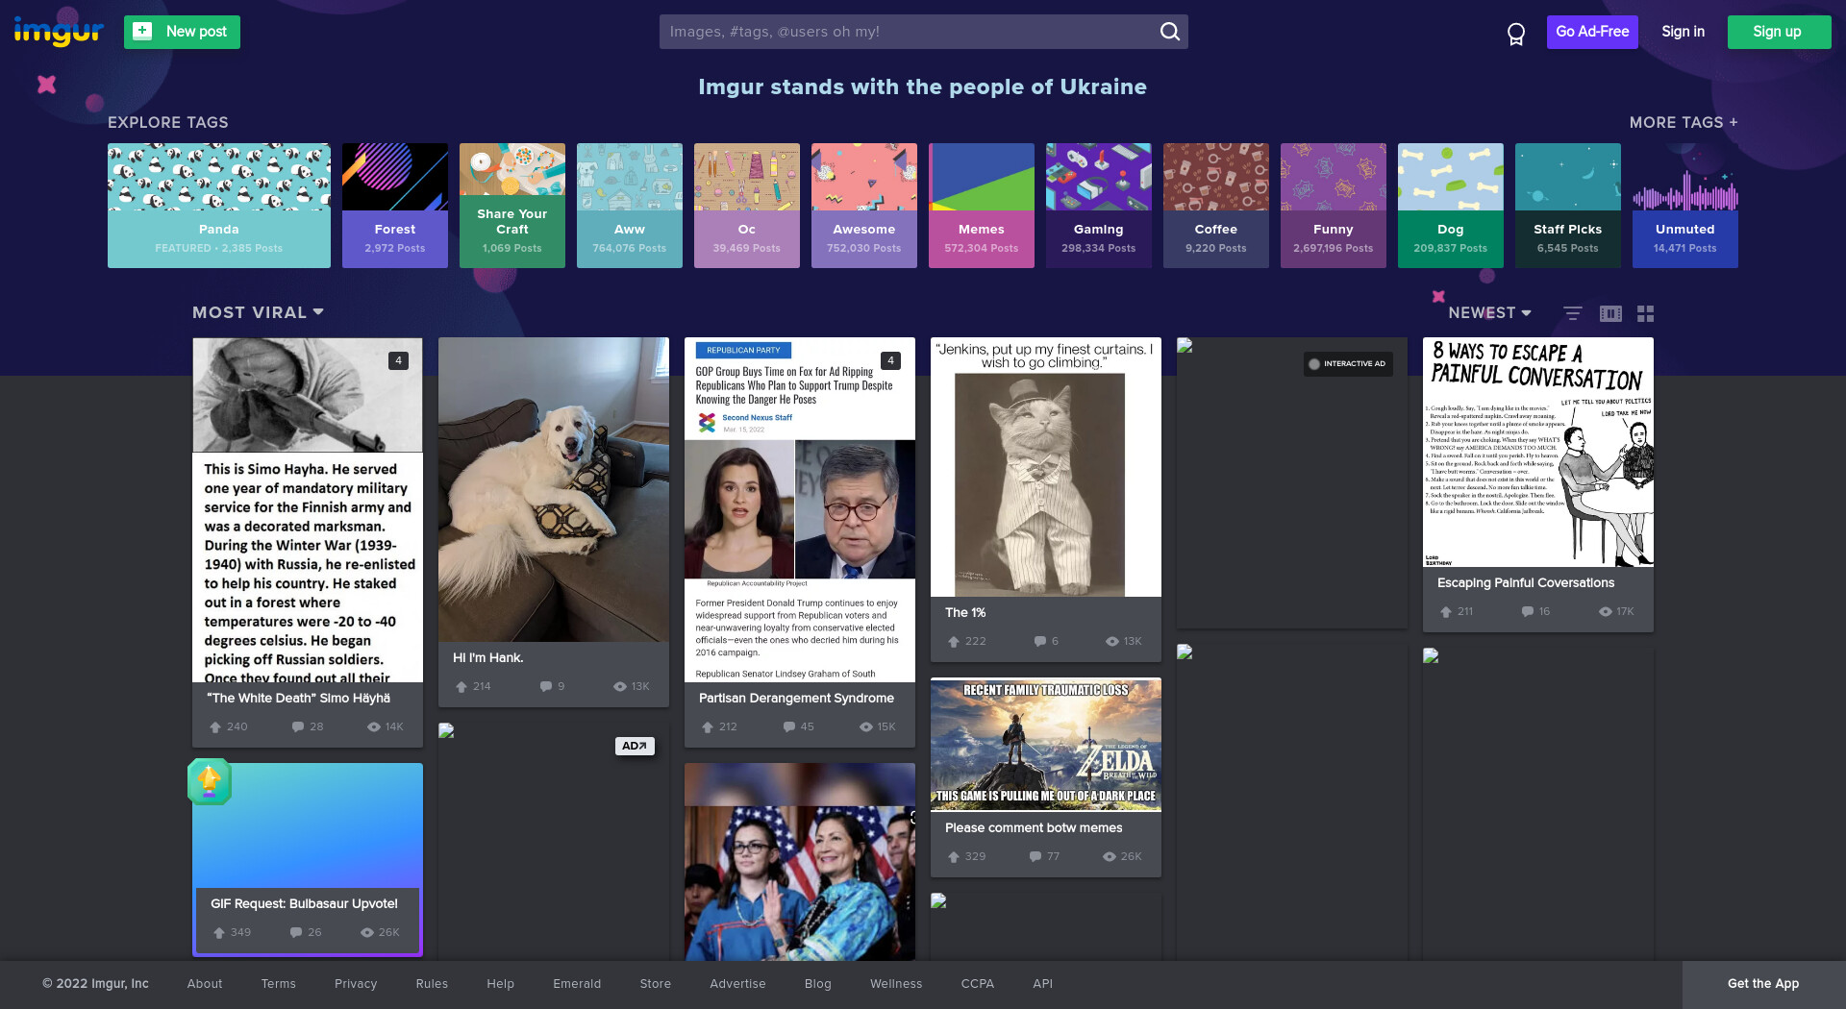The image size is (1846, 1009).
Task: Open the 8 Ways to Escape comic image
Action: (1538, 452)
